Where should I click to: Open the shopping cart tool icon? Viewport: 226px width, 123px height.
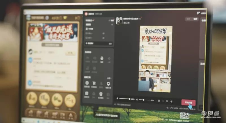tap(94, 84)
